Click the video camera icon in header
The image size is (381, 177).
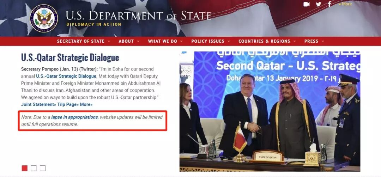[x=307, y=4]
